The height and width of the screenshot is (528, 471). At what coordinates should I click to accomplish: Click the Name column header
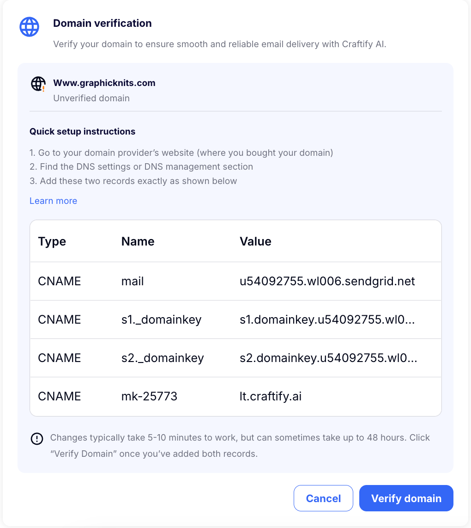click(x=138, y=241)
